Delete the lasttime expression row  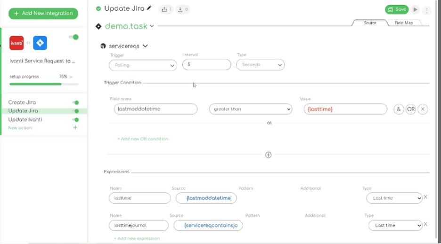point(425,197)
